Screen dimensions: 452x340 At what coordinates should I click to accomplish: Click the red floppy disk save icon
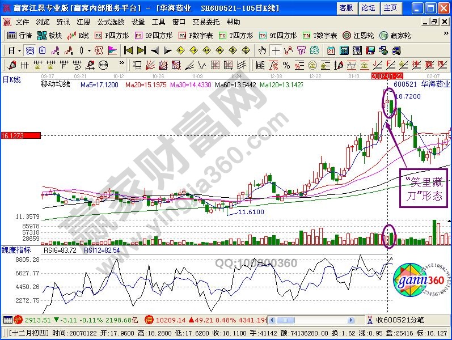coord(370,50)
